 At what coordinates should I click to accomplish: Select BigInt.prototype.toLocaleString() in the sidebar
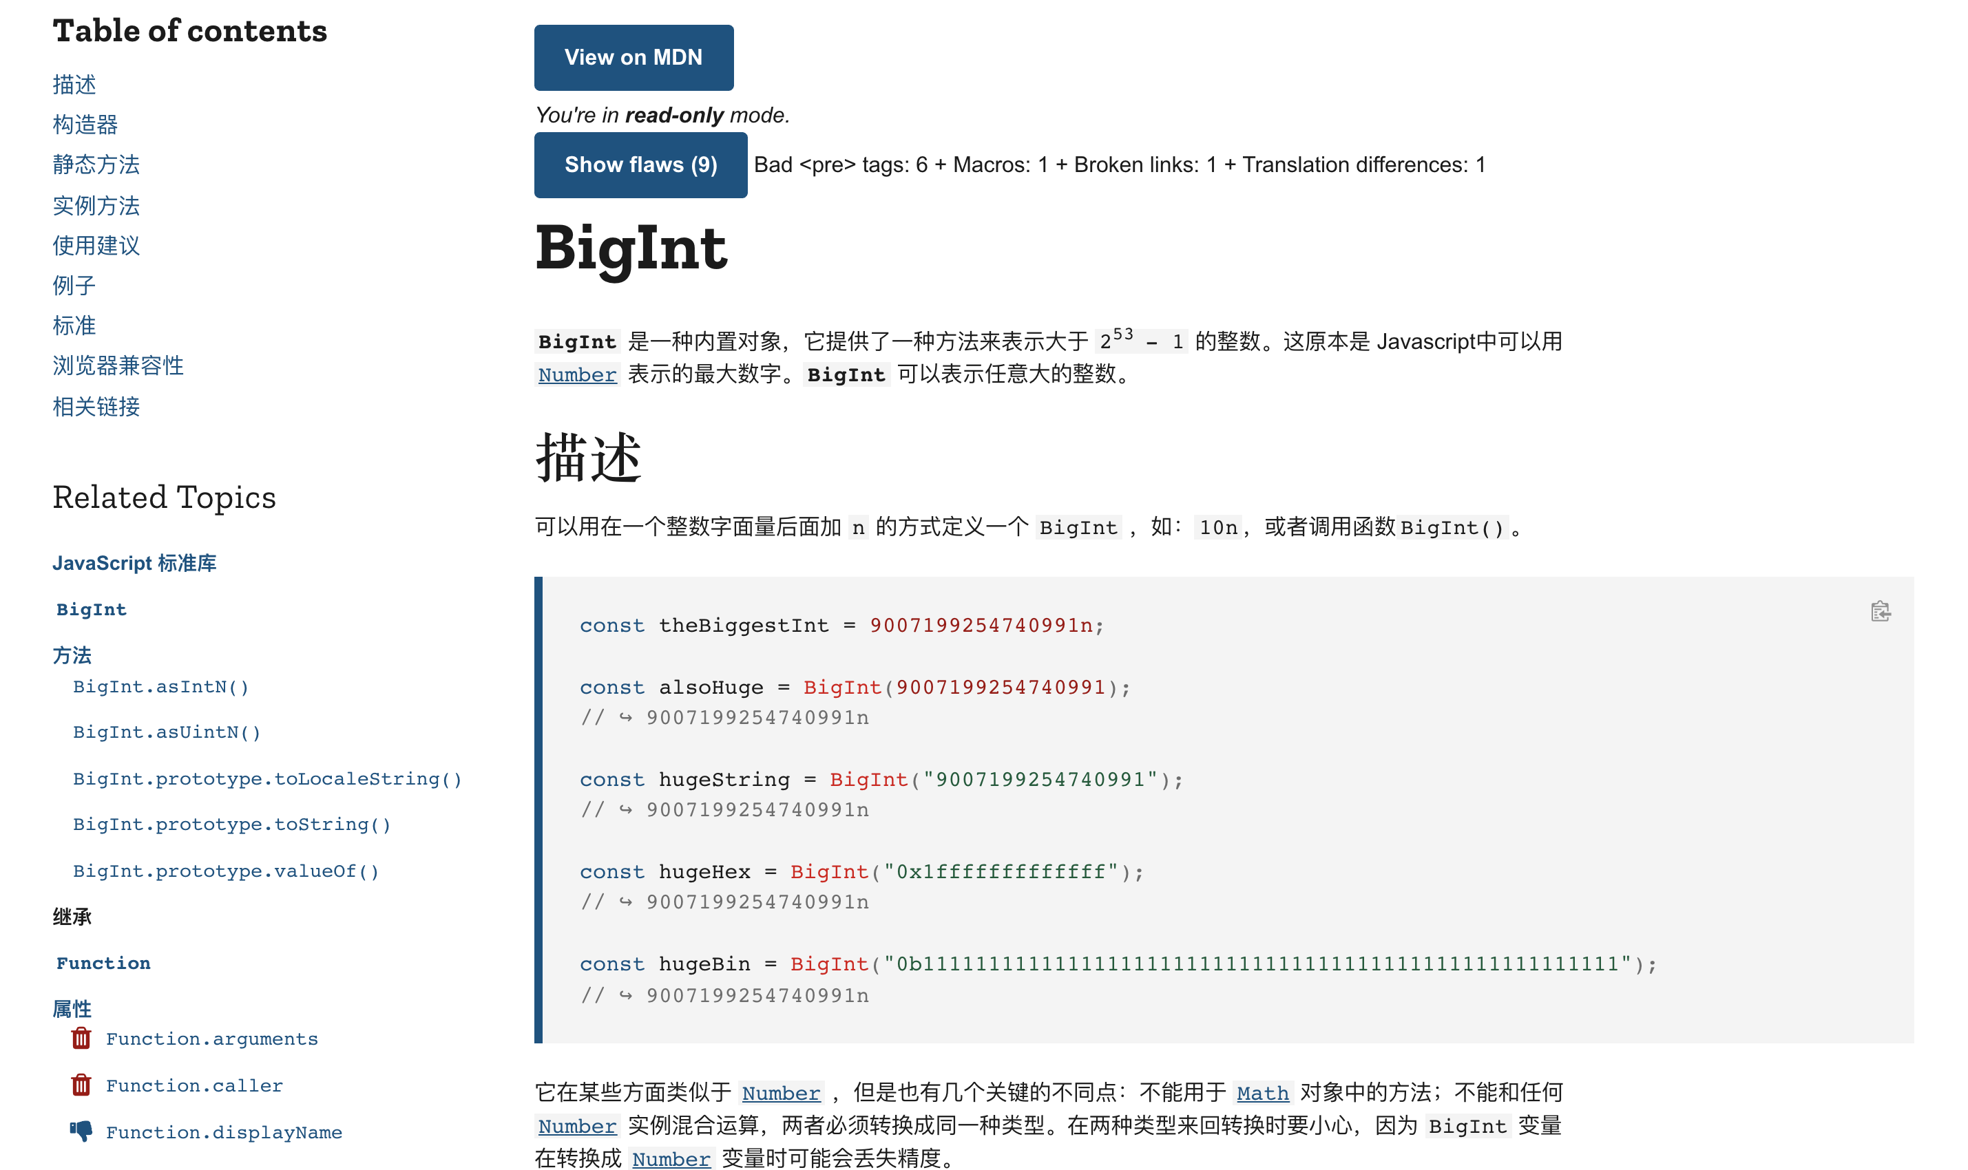click(x=267, y=779)
